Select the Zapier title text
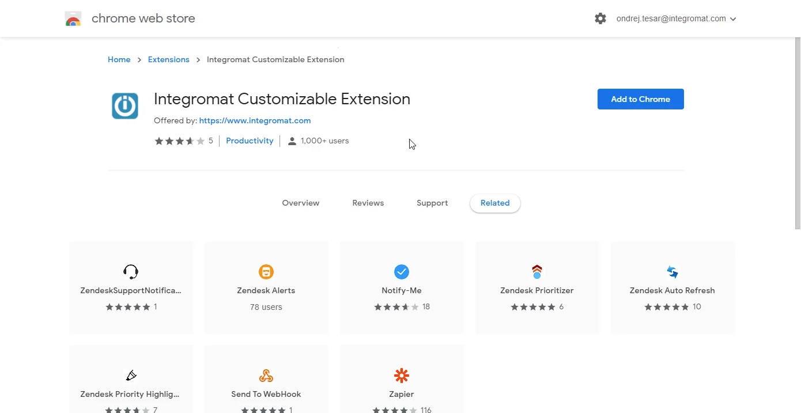Image resolution: width=801 pixels, height=413 pixels. pyautogui.click(x=402, y=394)
